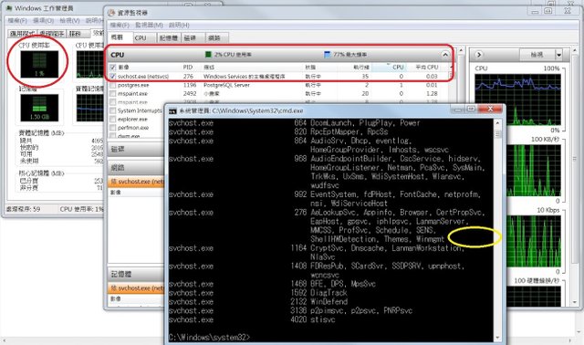584x345 pixels.
Task: Click the CPU usage history graph in Task Manager
Action: [x=89, y=64]
